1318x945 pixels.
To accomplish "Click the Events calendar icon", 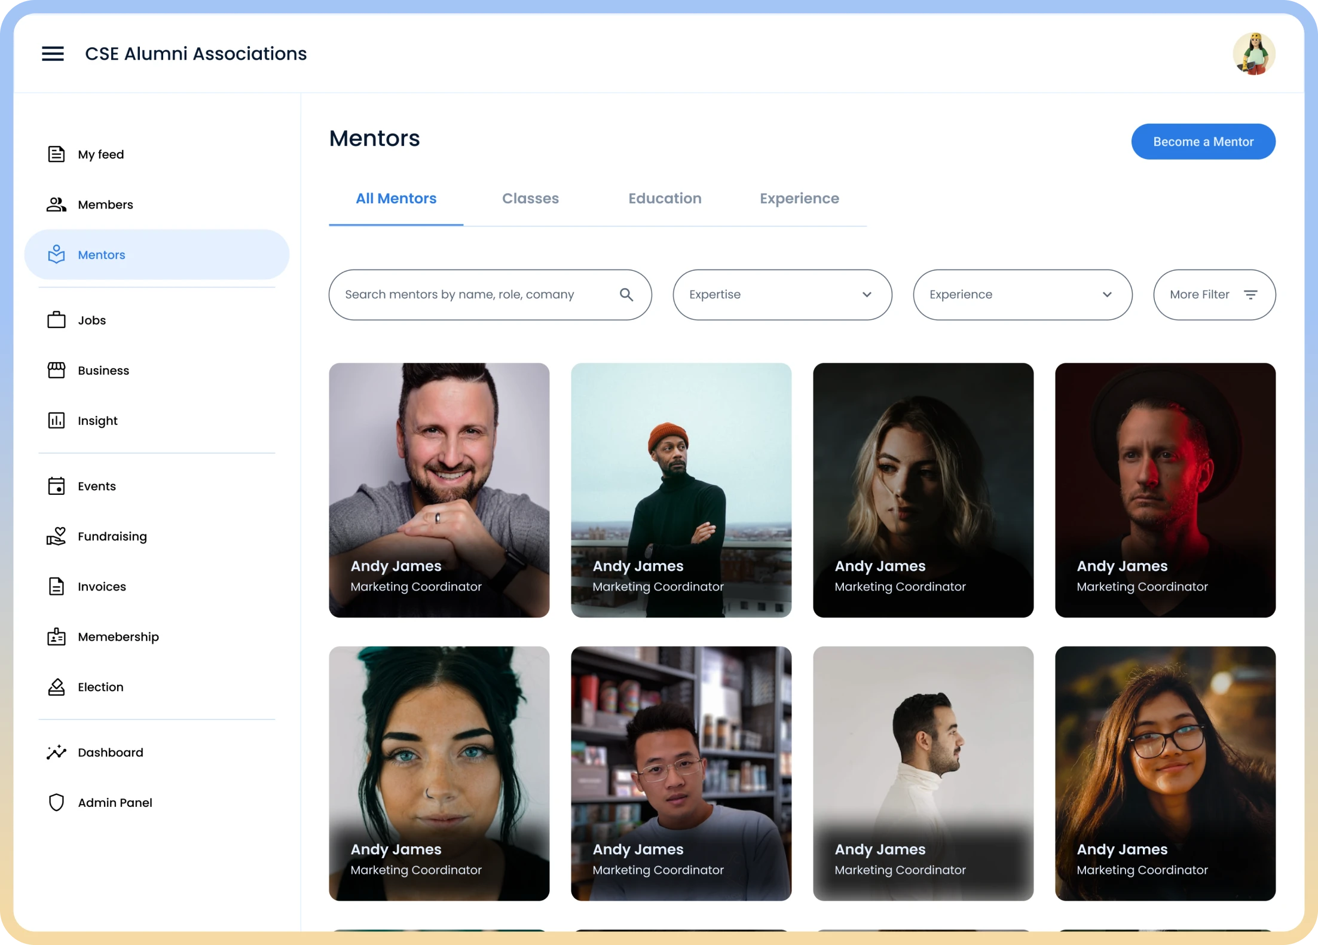I will point(56,486).
